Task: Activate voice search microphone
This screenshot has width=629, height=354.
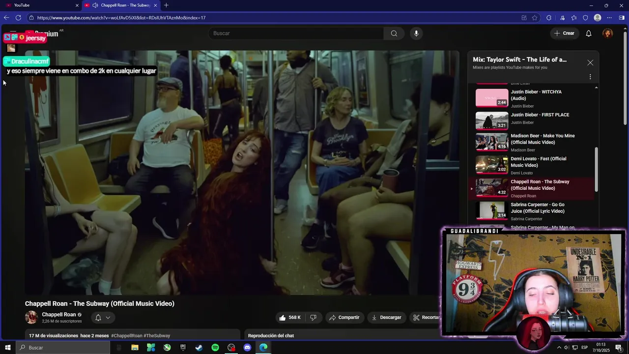Action: click(x=416, y=33)
